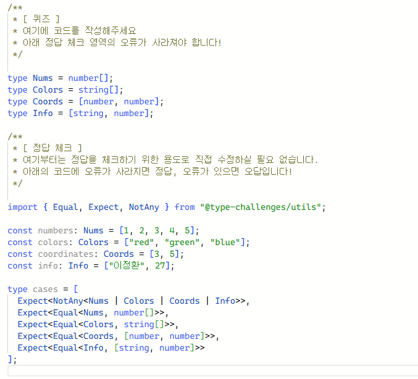418x379 pixels.
Task: Click the "cases" type name
Action: [45, 289]
